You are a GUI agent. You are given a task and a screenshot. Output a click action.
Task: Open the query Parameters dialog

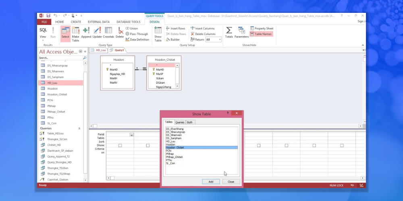241,33
